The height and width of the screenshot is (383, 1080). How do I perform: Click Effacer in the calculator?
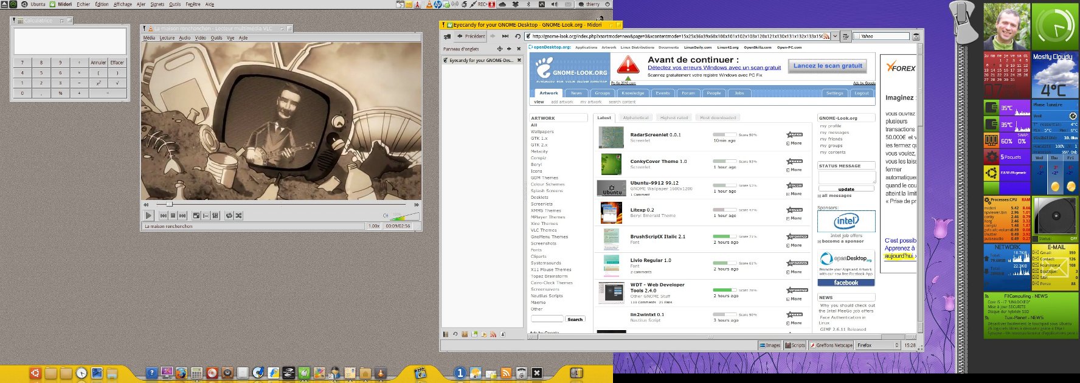(117, 62)
